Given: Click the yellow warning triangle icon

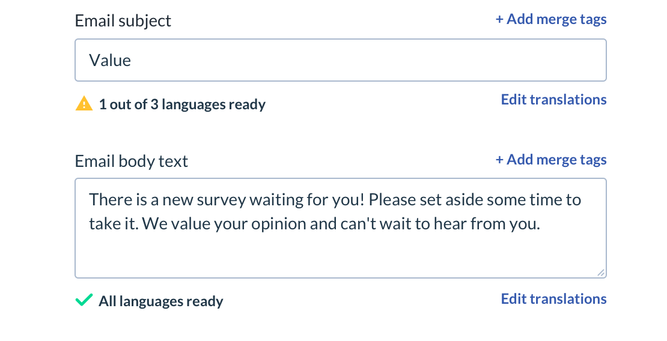Looking at the screenshot, I should pos(84,104).
